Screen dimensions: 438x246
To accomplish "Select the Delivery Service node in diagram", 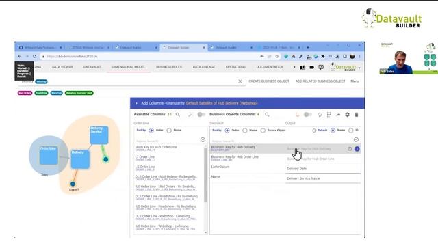I will tap(99, 135).
